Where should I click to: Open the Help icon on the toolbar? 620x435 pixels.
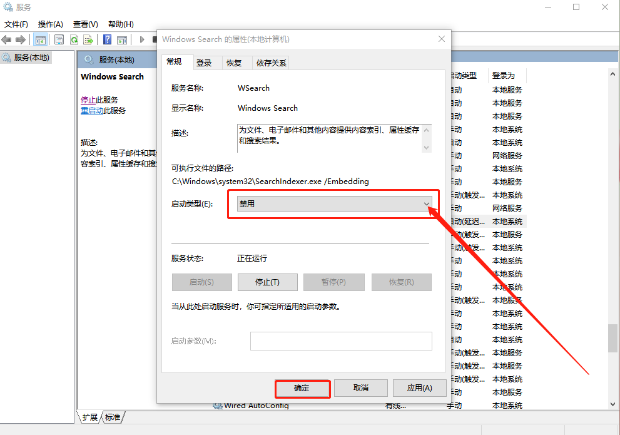[107, 39]
